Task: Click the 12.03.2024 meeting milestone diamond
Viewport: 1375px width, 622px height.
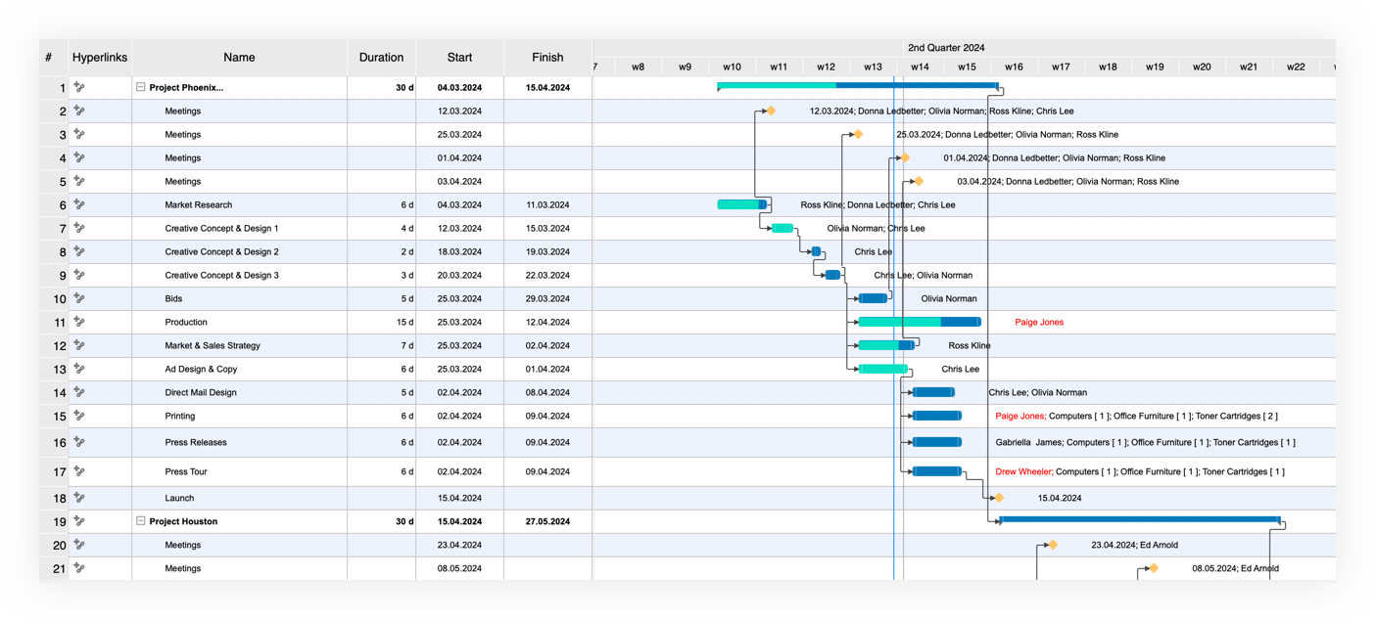Action: pos(771,111)
